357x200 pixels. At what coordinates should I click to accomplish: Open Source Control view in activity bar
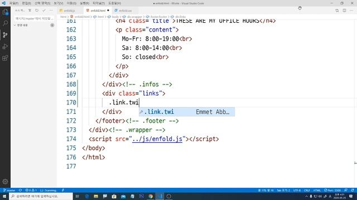click(x=5, y=34)
